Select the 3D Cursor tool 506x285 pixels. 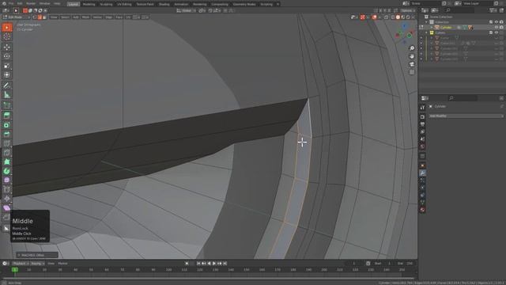(7, 37)
